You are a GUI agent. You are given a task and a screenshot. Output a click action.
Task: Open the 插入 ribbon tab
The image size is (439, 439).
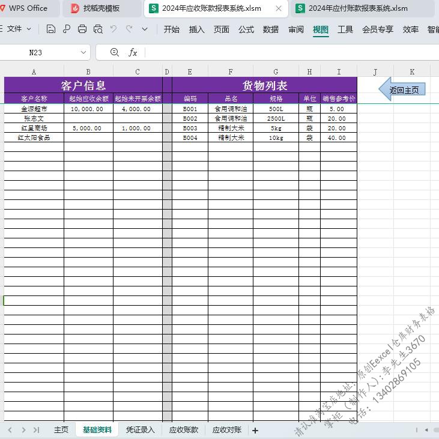pyautogui.click(x=196, y=29)
